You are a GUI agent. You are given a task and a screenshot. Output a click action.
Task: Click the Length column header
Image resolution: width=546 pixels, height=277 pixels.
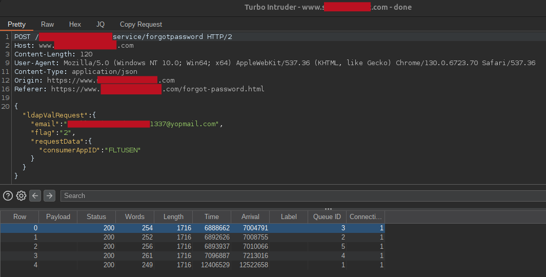[173, 216]
